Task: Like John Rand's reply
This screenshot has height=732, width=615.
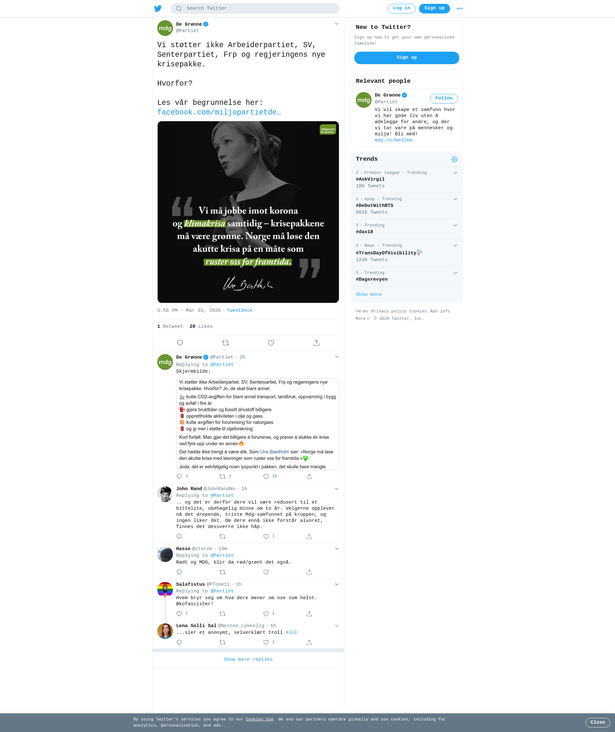Action: pos(266,536)
